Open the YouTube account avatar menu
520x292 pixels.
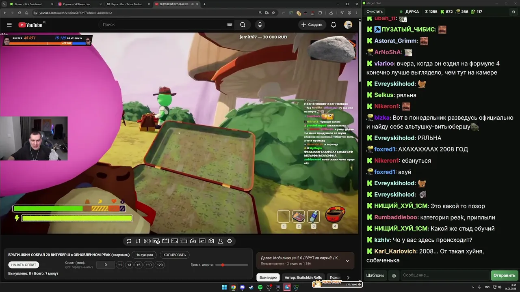click(x=348, y=25)
